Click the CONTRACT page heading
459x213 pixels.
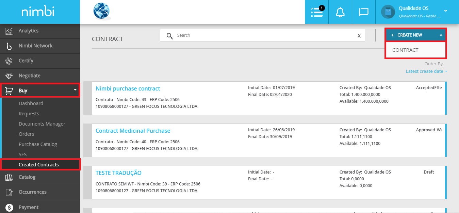(108, 39)
